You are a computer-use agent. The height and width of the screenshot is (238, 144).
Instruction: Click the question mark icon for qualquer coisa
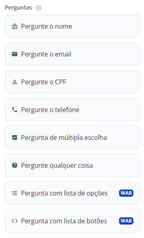tap(15, 165)
